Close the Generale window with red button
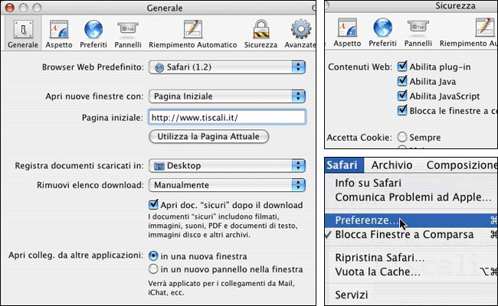This screenshot has width=498, height=306. click(10, 8)
